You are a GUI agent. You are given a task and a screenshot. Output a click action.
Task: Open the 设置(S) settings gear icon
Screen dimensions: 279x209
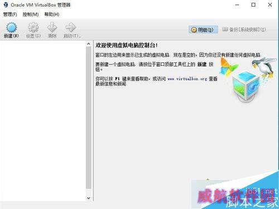point(33,27)
